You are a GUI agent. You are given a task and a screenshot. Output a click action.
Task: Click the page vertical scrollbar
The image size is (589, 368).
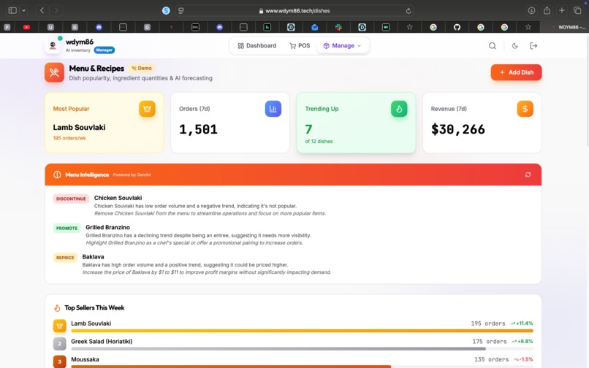[587, 90]
